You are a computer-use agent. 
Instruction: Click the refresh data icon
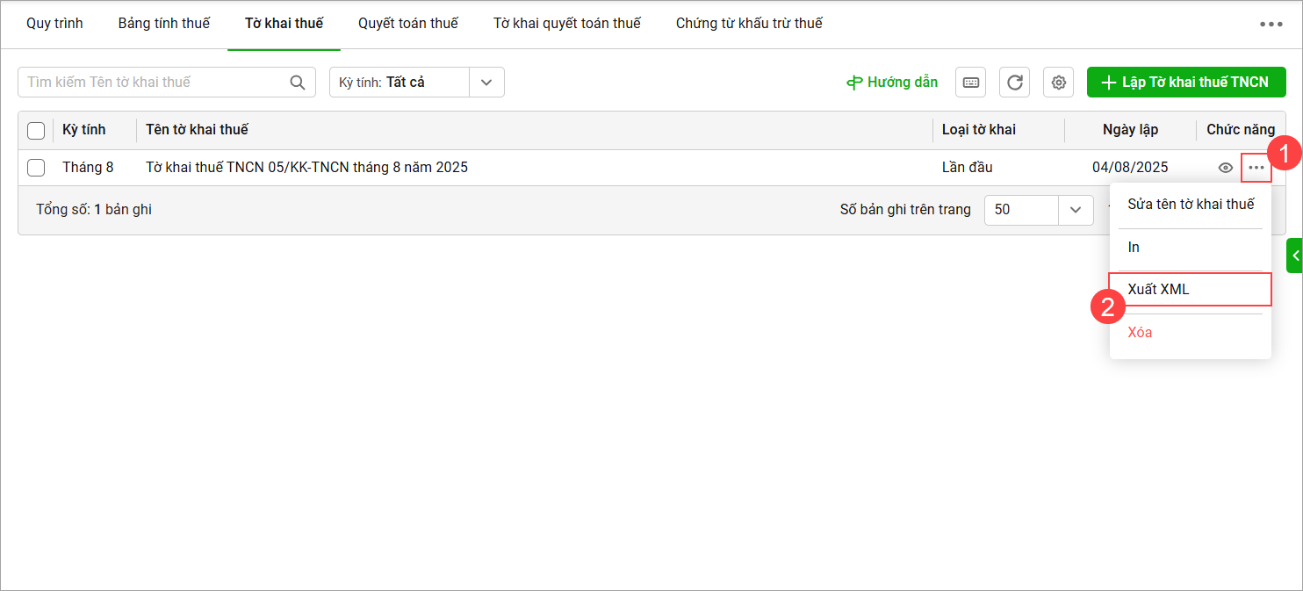1014,83
